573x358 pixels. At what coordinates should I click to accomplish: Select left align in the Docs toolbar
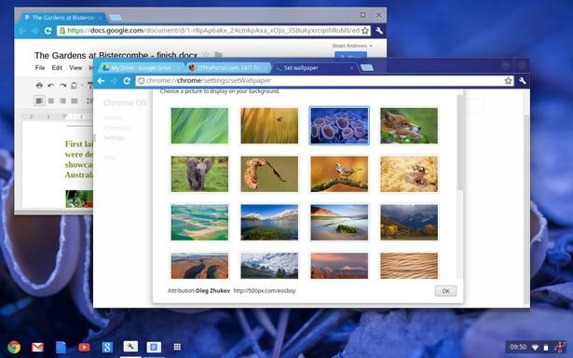39,101
